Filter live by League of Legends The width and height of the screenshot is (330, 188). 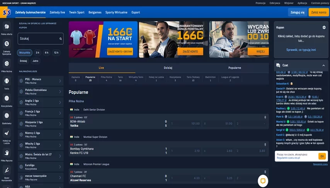230,79
